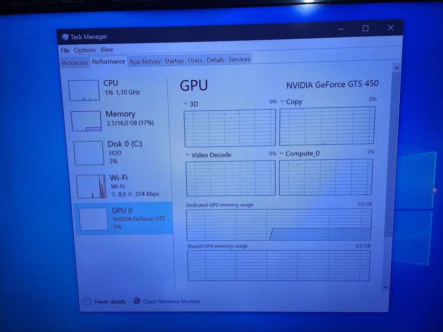
Task: Click the '1% 1,70 GHz' CPU value
Action: tap(122, 92)
